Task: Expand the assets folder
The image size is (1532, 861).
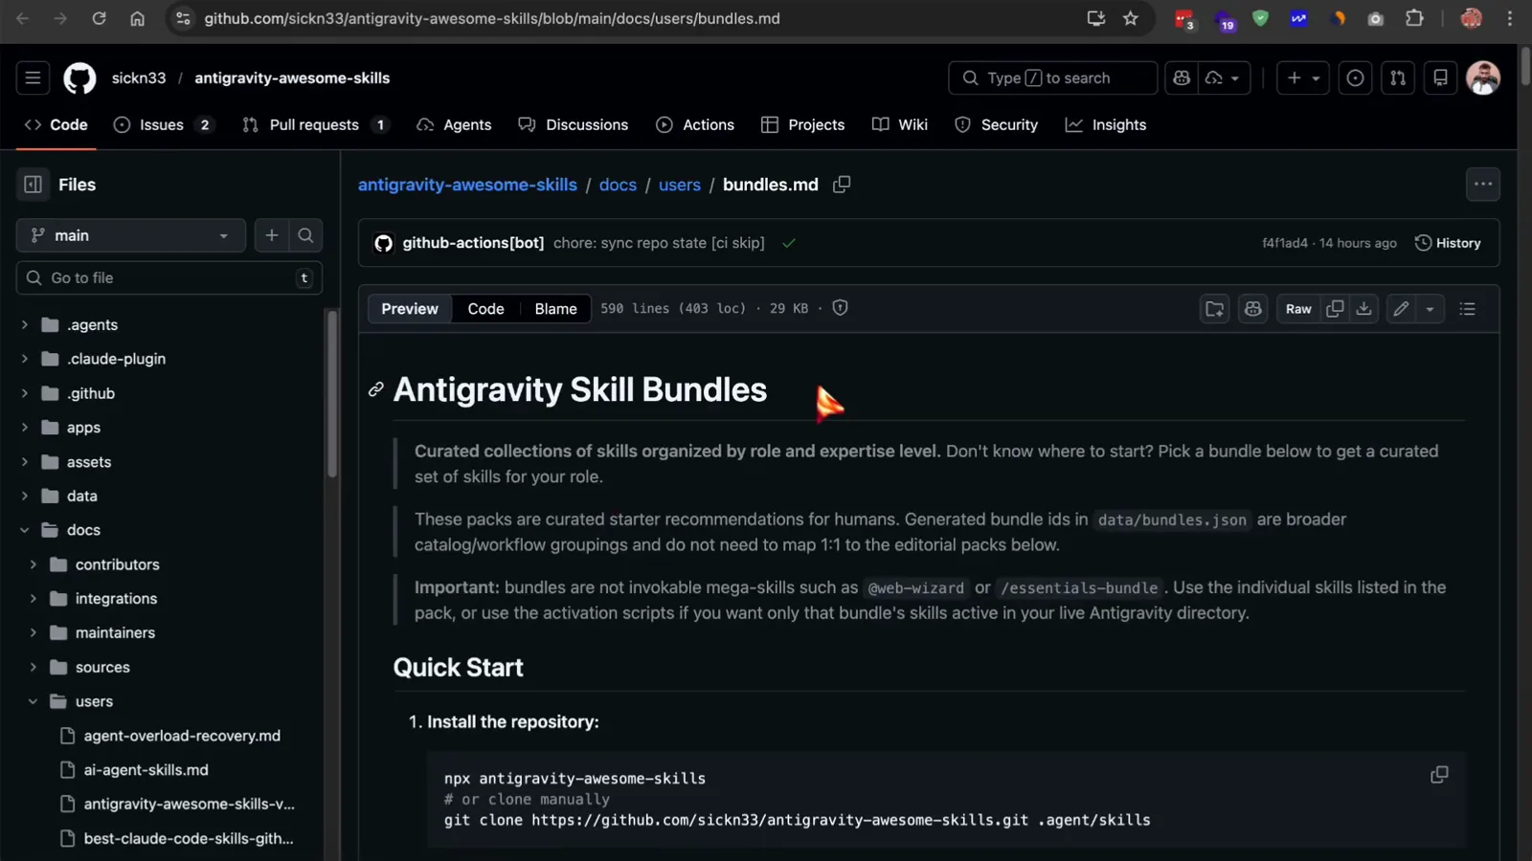Action: (x=25, y=462)
